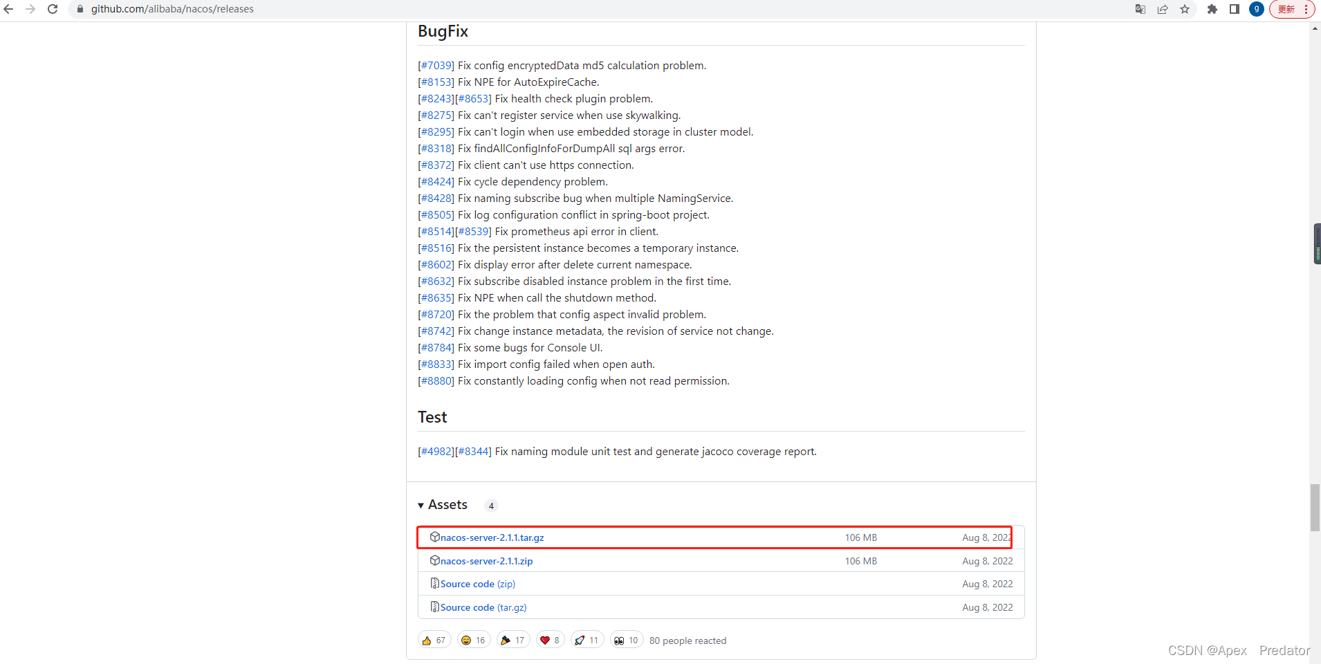Click file icon beside Source code (tar.gz)

435,607
